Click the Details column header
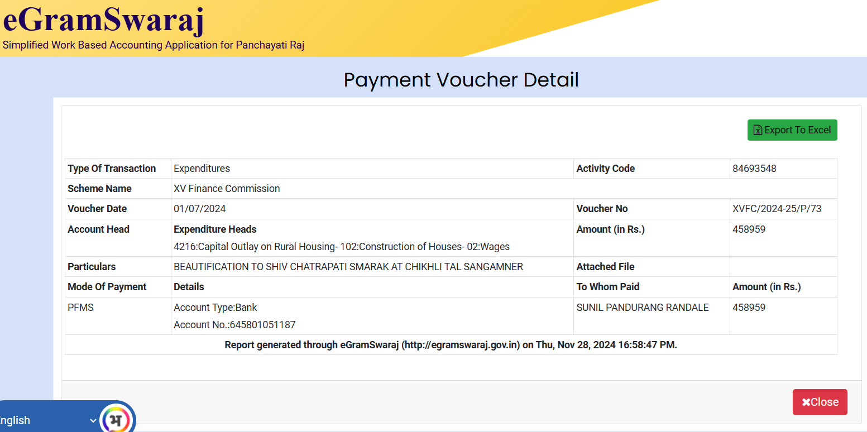Image resolution: width=867 pixels, height=432 pixels. (189, 287)
